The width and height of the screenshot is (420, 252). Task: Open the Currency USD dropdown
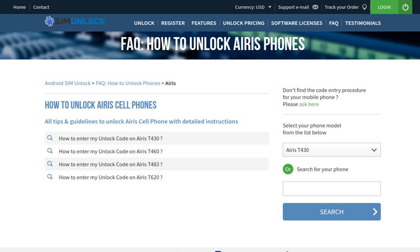coord(253,7)
